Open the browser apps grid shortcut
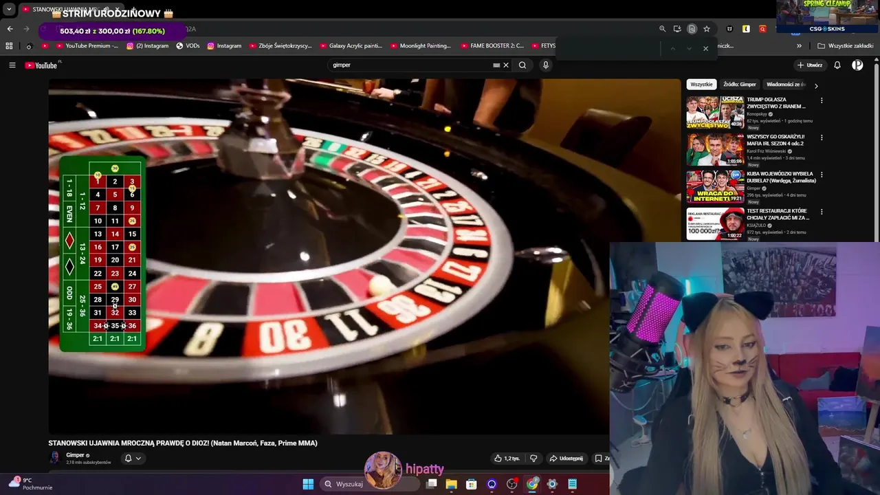880x495 pixels. click(x=9, y=46)
